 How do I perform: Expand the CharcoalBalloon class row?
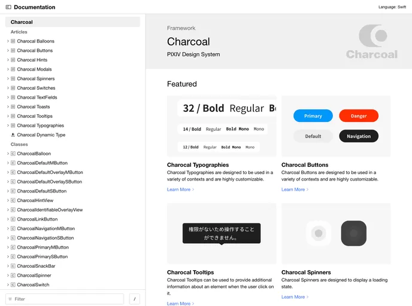pyautogui.click(x=8, y=154)
